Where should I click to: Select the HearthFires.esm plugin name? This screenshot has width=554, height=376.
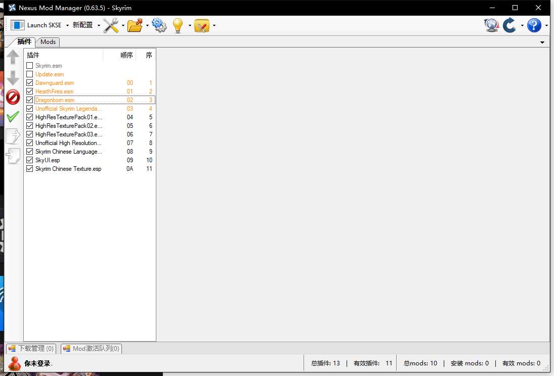(54, 91)
